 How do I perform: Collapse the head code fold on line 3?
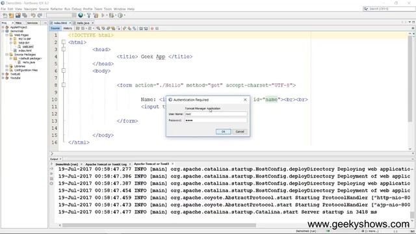[64, 49]
